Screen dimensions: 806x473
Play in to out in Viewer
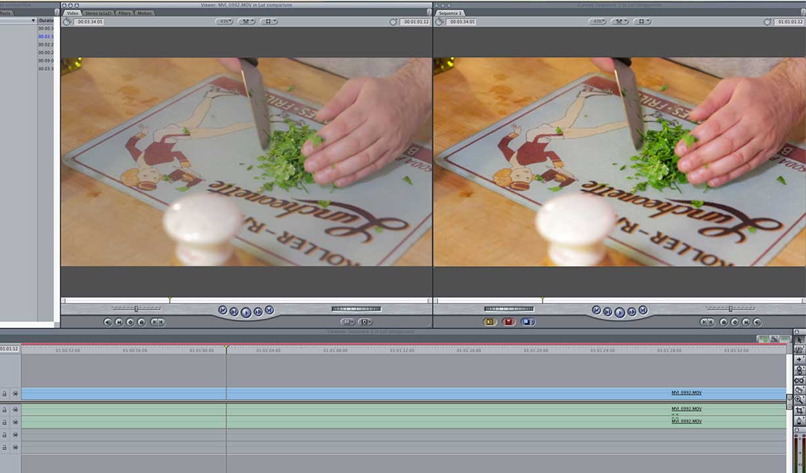pyautogui.click(x=234, y=311)
